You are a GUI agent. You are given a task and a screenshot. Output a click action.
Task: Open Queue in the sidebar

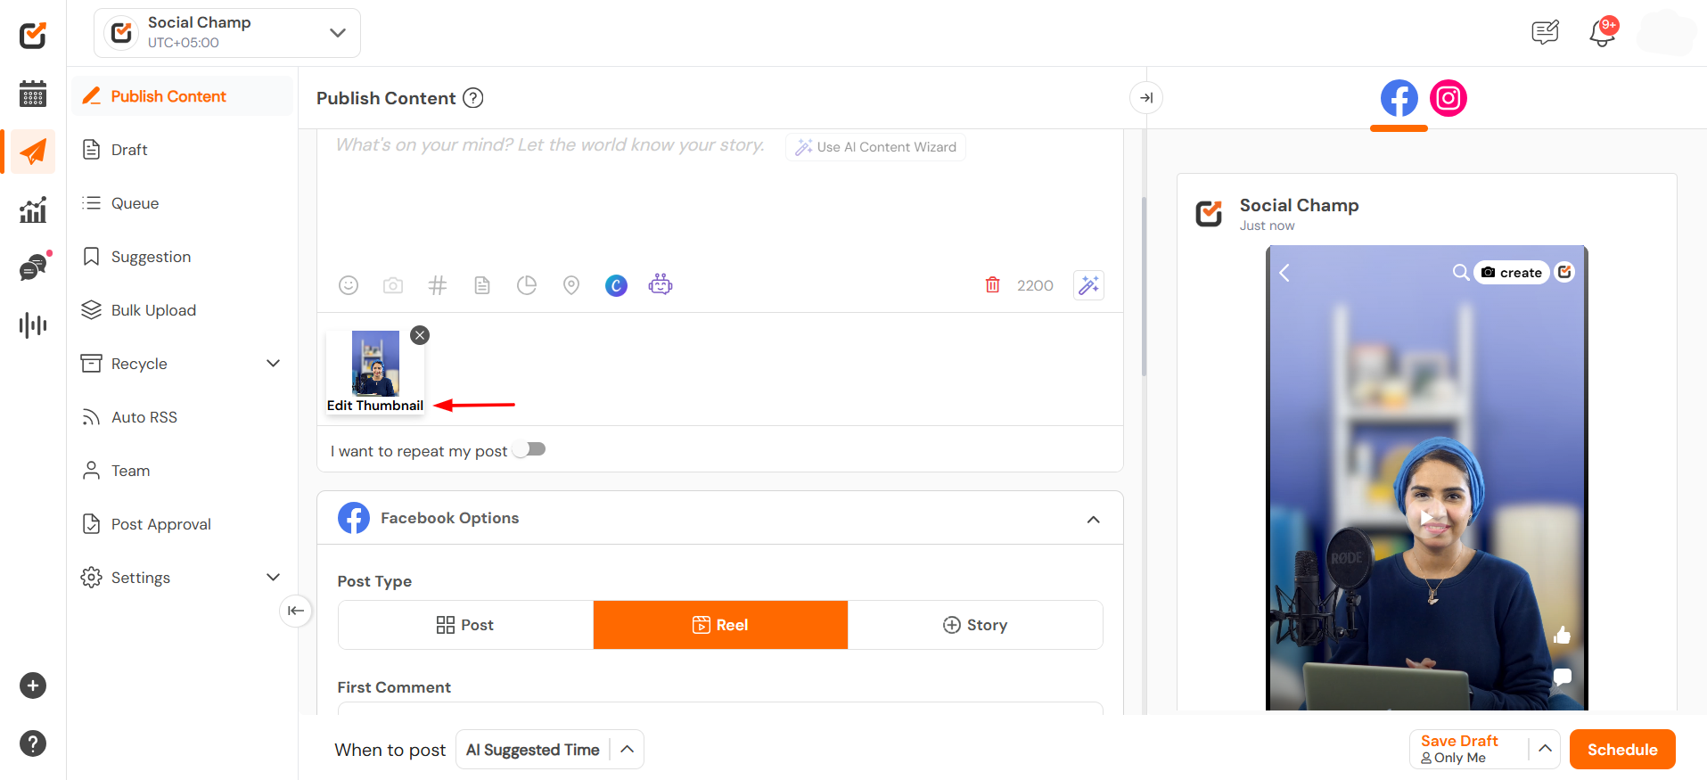[183, 203]
